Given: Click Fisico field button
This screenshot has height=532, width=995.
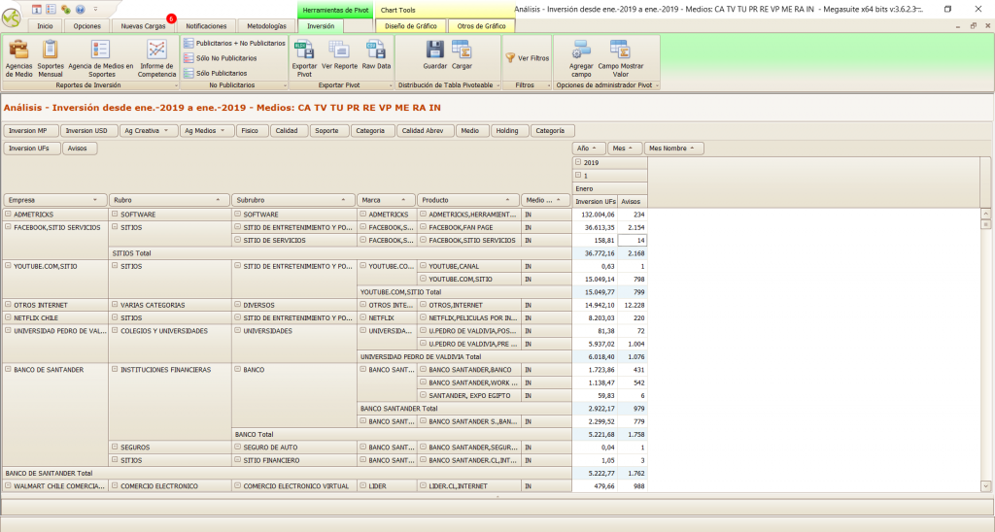Looking at the screenshot, I should (253, 131).
